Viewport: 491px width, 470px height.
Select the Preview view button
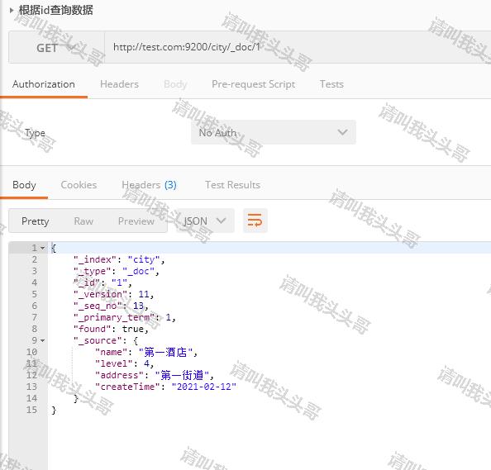tap(136, 221)
